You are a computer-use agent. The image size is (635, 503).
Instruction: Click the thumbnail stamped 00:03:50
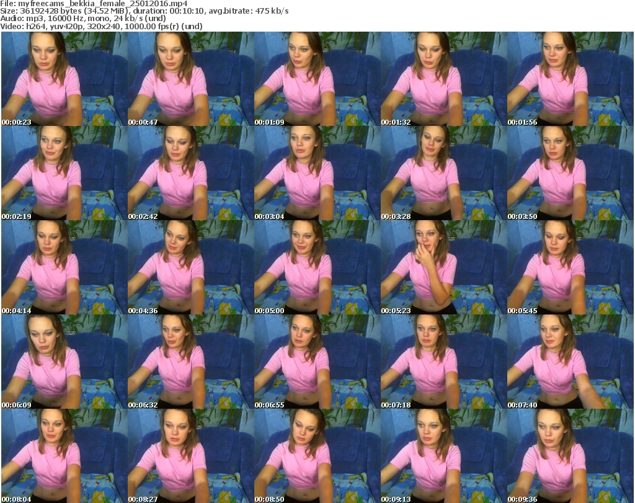[571, 173]
